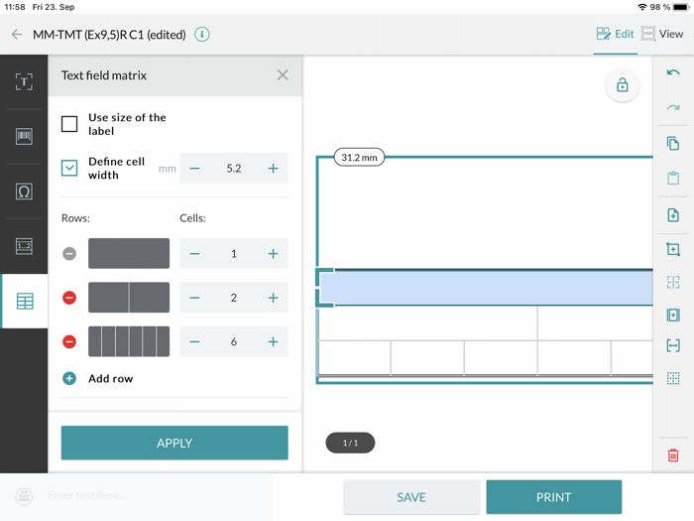Open label info icon next to title
Screen dimensions: 694x521
(202, 34)
